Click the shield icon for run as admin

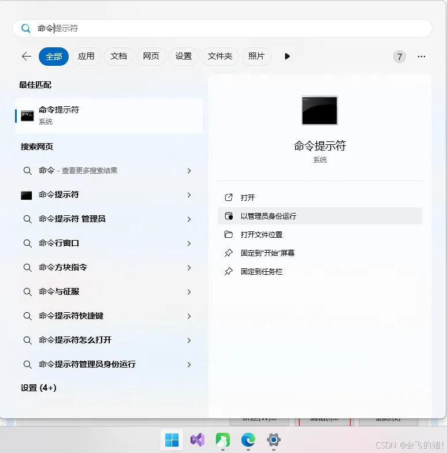pos(229,216)
